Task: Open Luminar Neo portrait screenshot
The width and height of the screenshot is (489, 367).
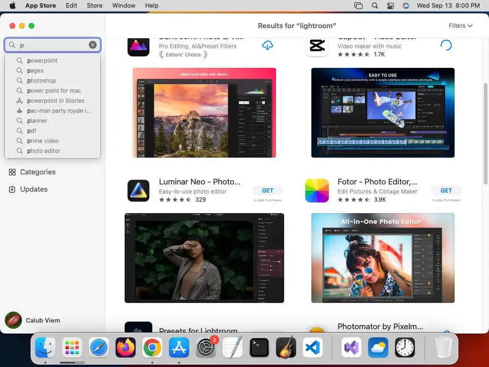Action: (x=204, y=258)
